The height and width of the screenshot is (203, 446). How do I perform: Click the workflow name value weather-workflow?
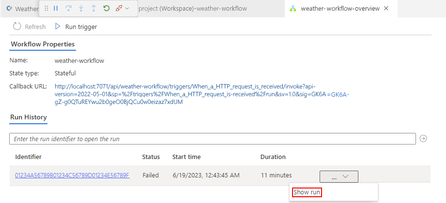79,60
